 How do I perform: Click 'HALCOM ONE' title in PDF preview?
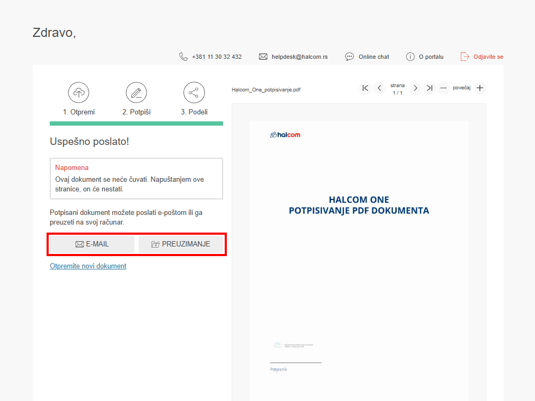click(x=359, y=200)
